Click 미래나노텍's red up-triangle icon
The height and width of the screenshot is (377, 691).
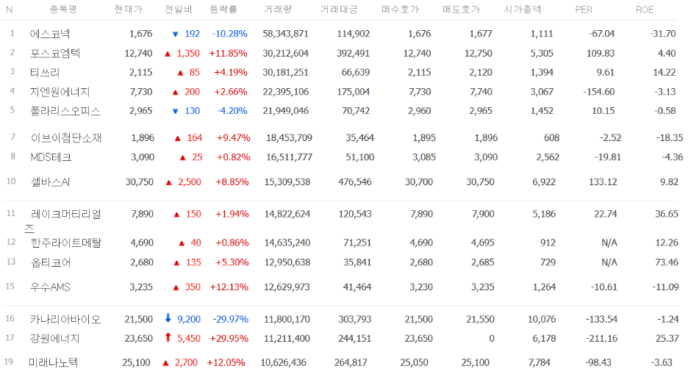[x=165, y=363]
